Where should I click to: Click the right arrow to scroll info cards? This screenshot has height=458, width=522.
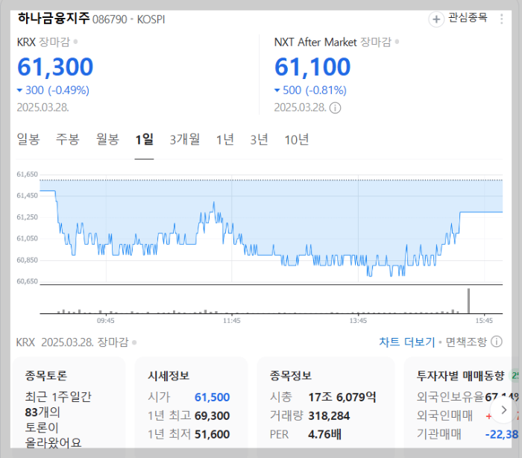pos(503,410)
